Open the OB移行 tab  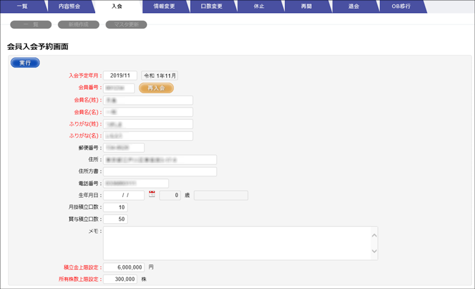click(401, 6)
